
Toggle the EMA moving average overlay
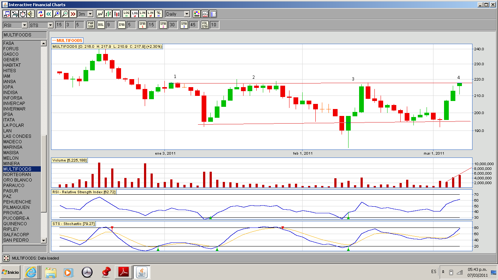[122, 25]
